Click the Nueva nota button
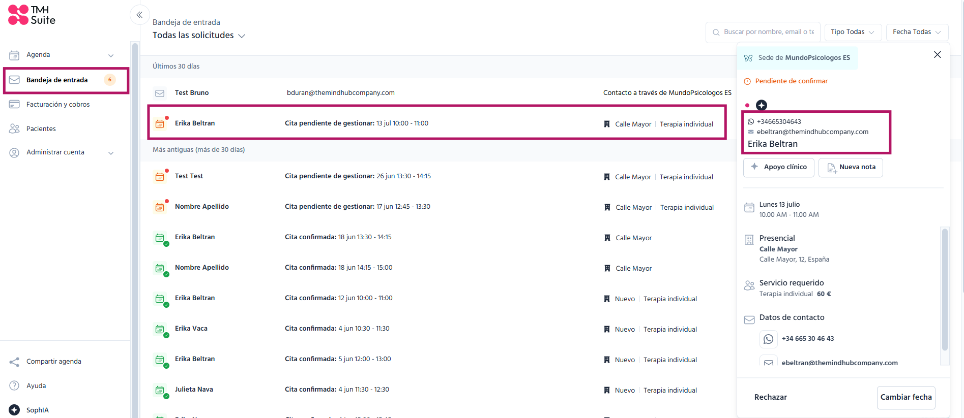The width and height of the screenshot is (964, 418). [851, 167]
